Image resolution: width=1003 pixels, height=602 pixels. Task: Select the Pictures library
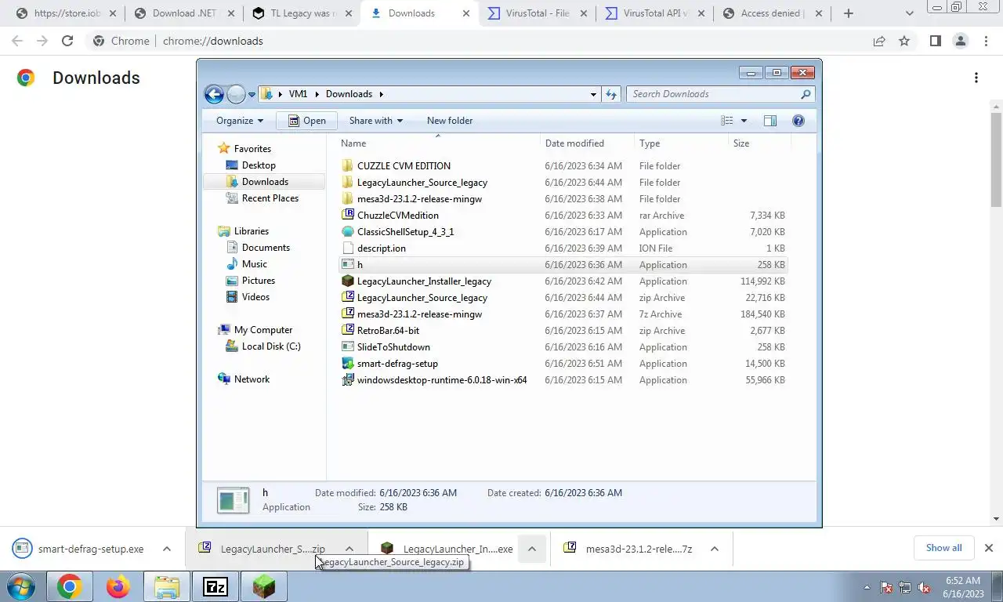click(x=259, y=281)
